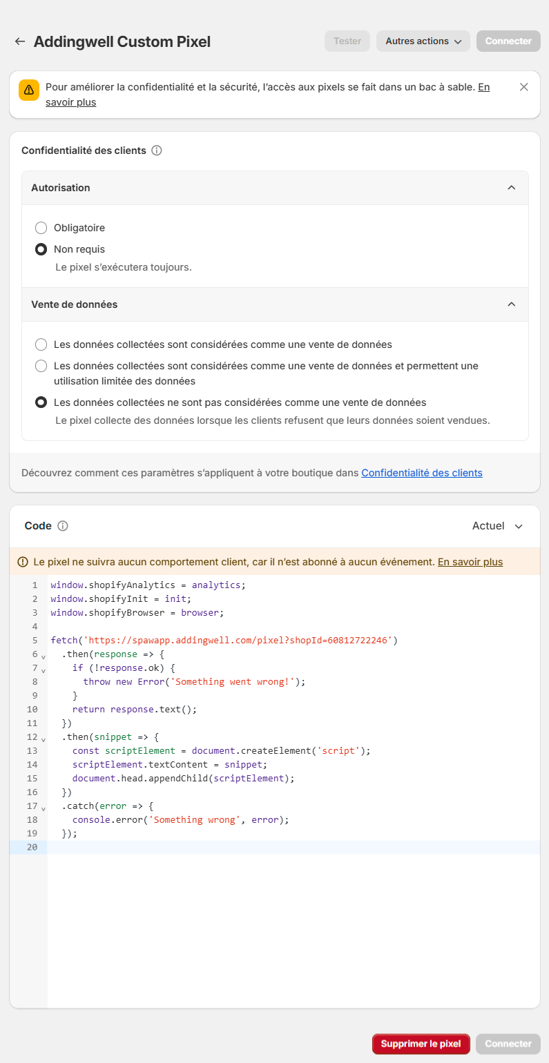Click 'return response.text();' code line
This screenshot has height=1063, width=549.
[135, 709]
